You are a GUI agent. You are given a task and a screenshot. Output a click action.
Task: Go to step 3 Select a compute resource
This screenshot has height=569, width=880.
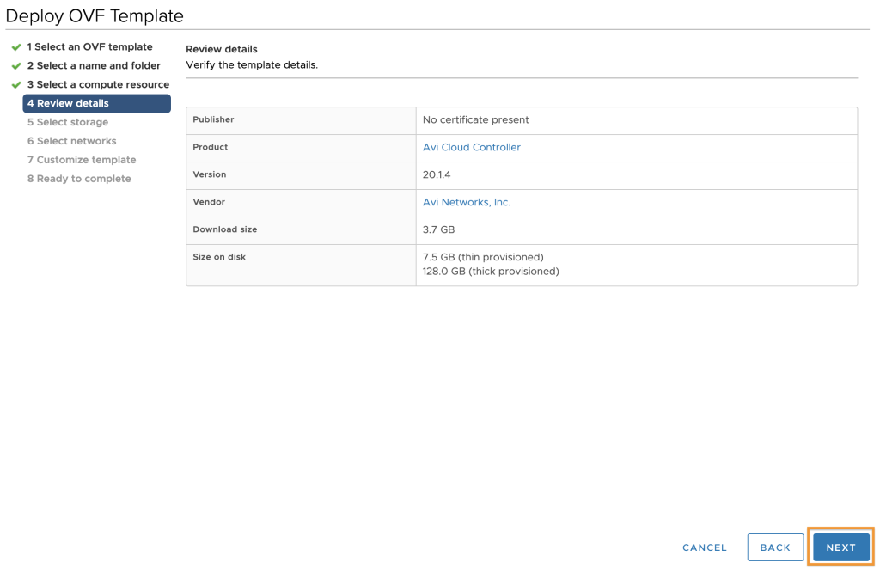click(x=98, y=84)
